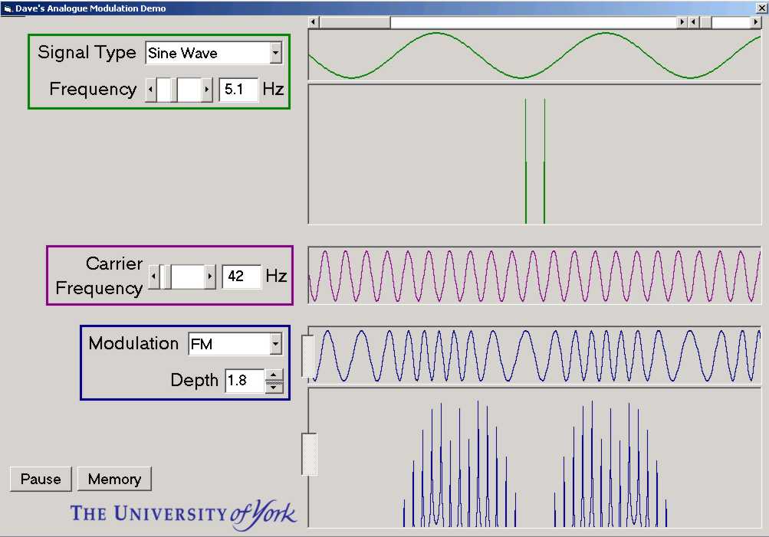The height and width of the screenshot is (537, 769).
Task: Click the Memory button
Action: pos(114,480)
